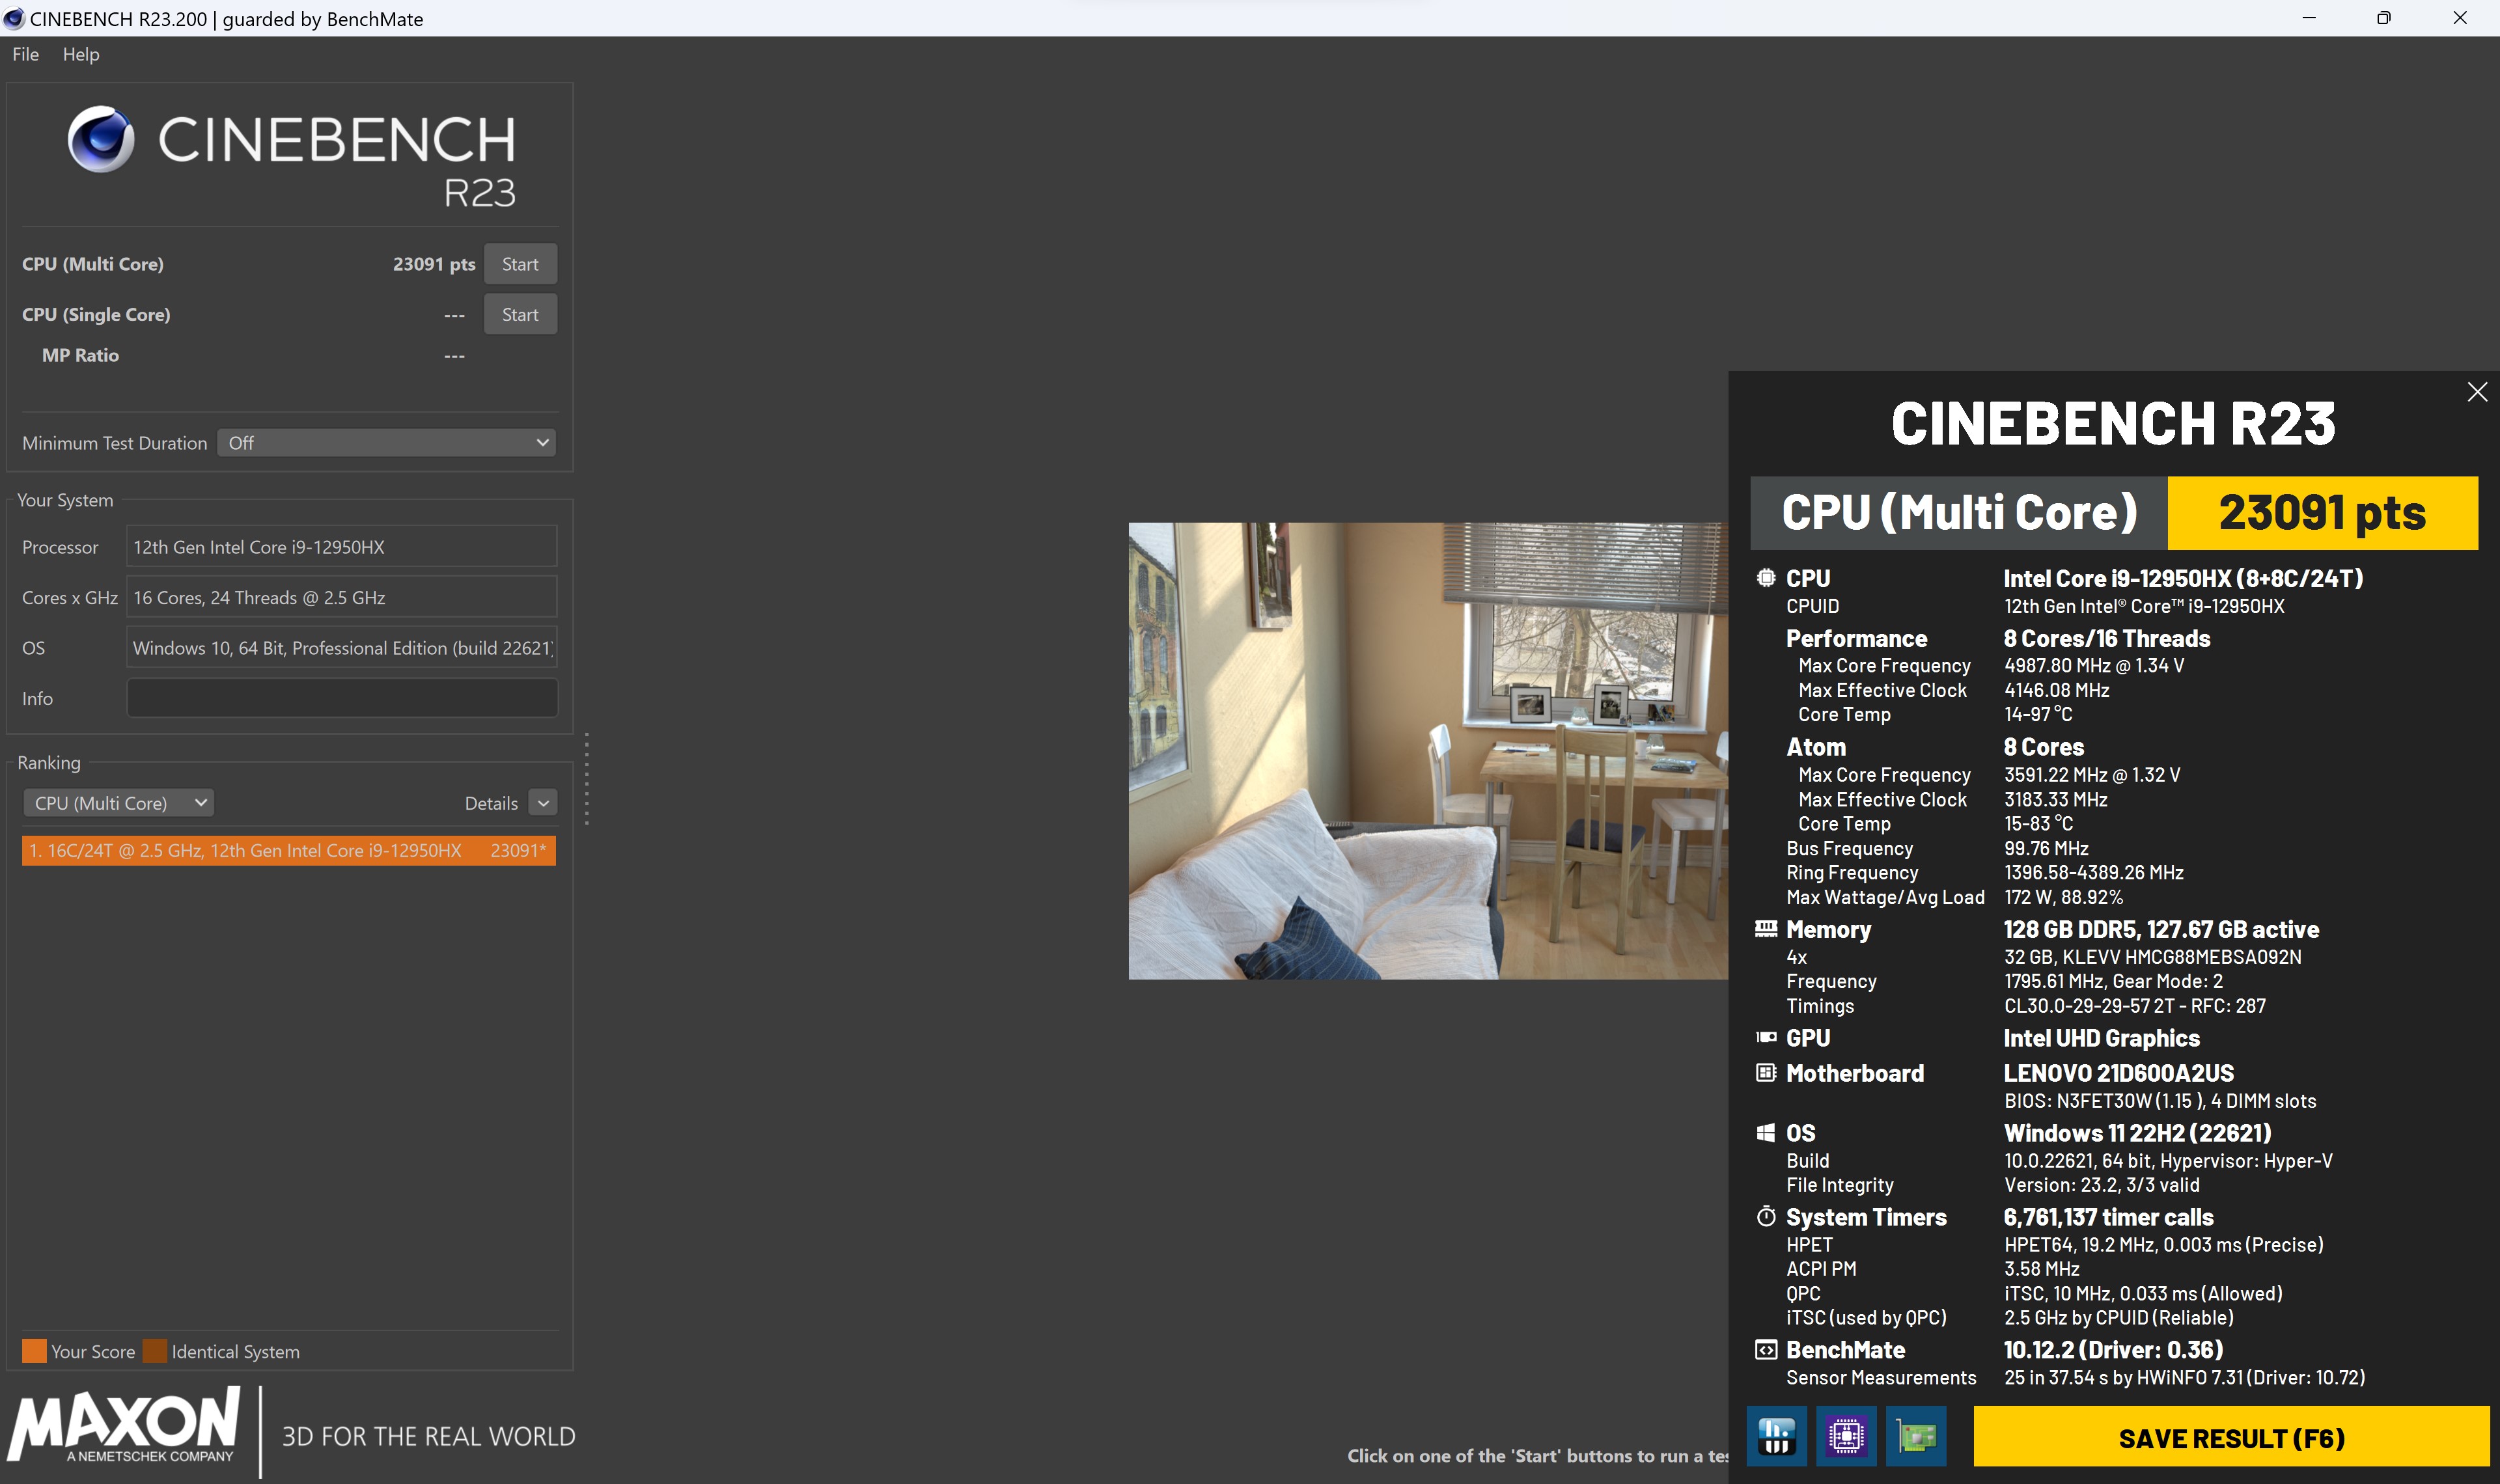Click 'Intel Core i9-12950HX (8+8C/24T)' text

(2183, 578)
